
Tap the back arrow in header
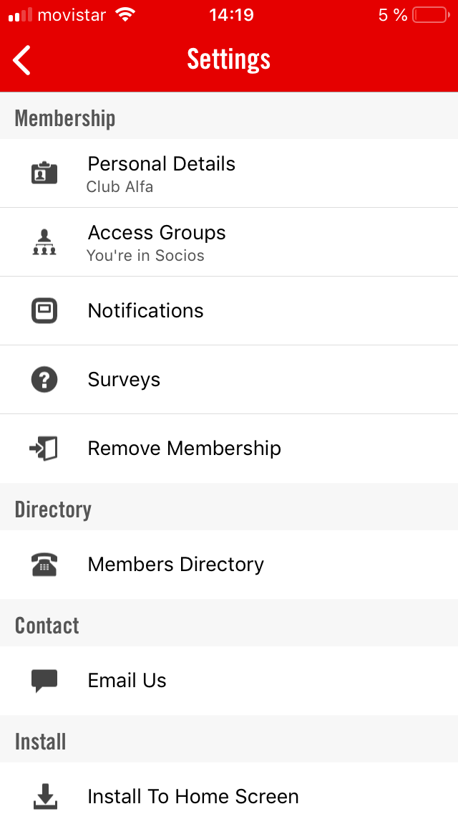pyautogui.click(x=22, y=59)
